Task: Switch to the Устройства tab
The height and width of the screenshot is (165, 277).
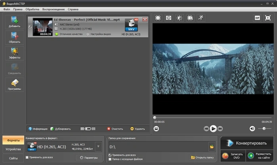Action: pos(13,149)
